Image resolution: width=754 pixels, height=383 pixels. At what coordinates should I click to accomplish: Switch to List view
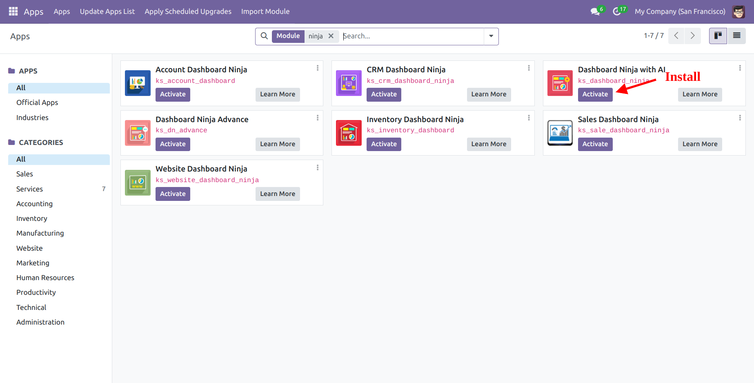coord(736,36)
